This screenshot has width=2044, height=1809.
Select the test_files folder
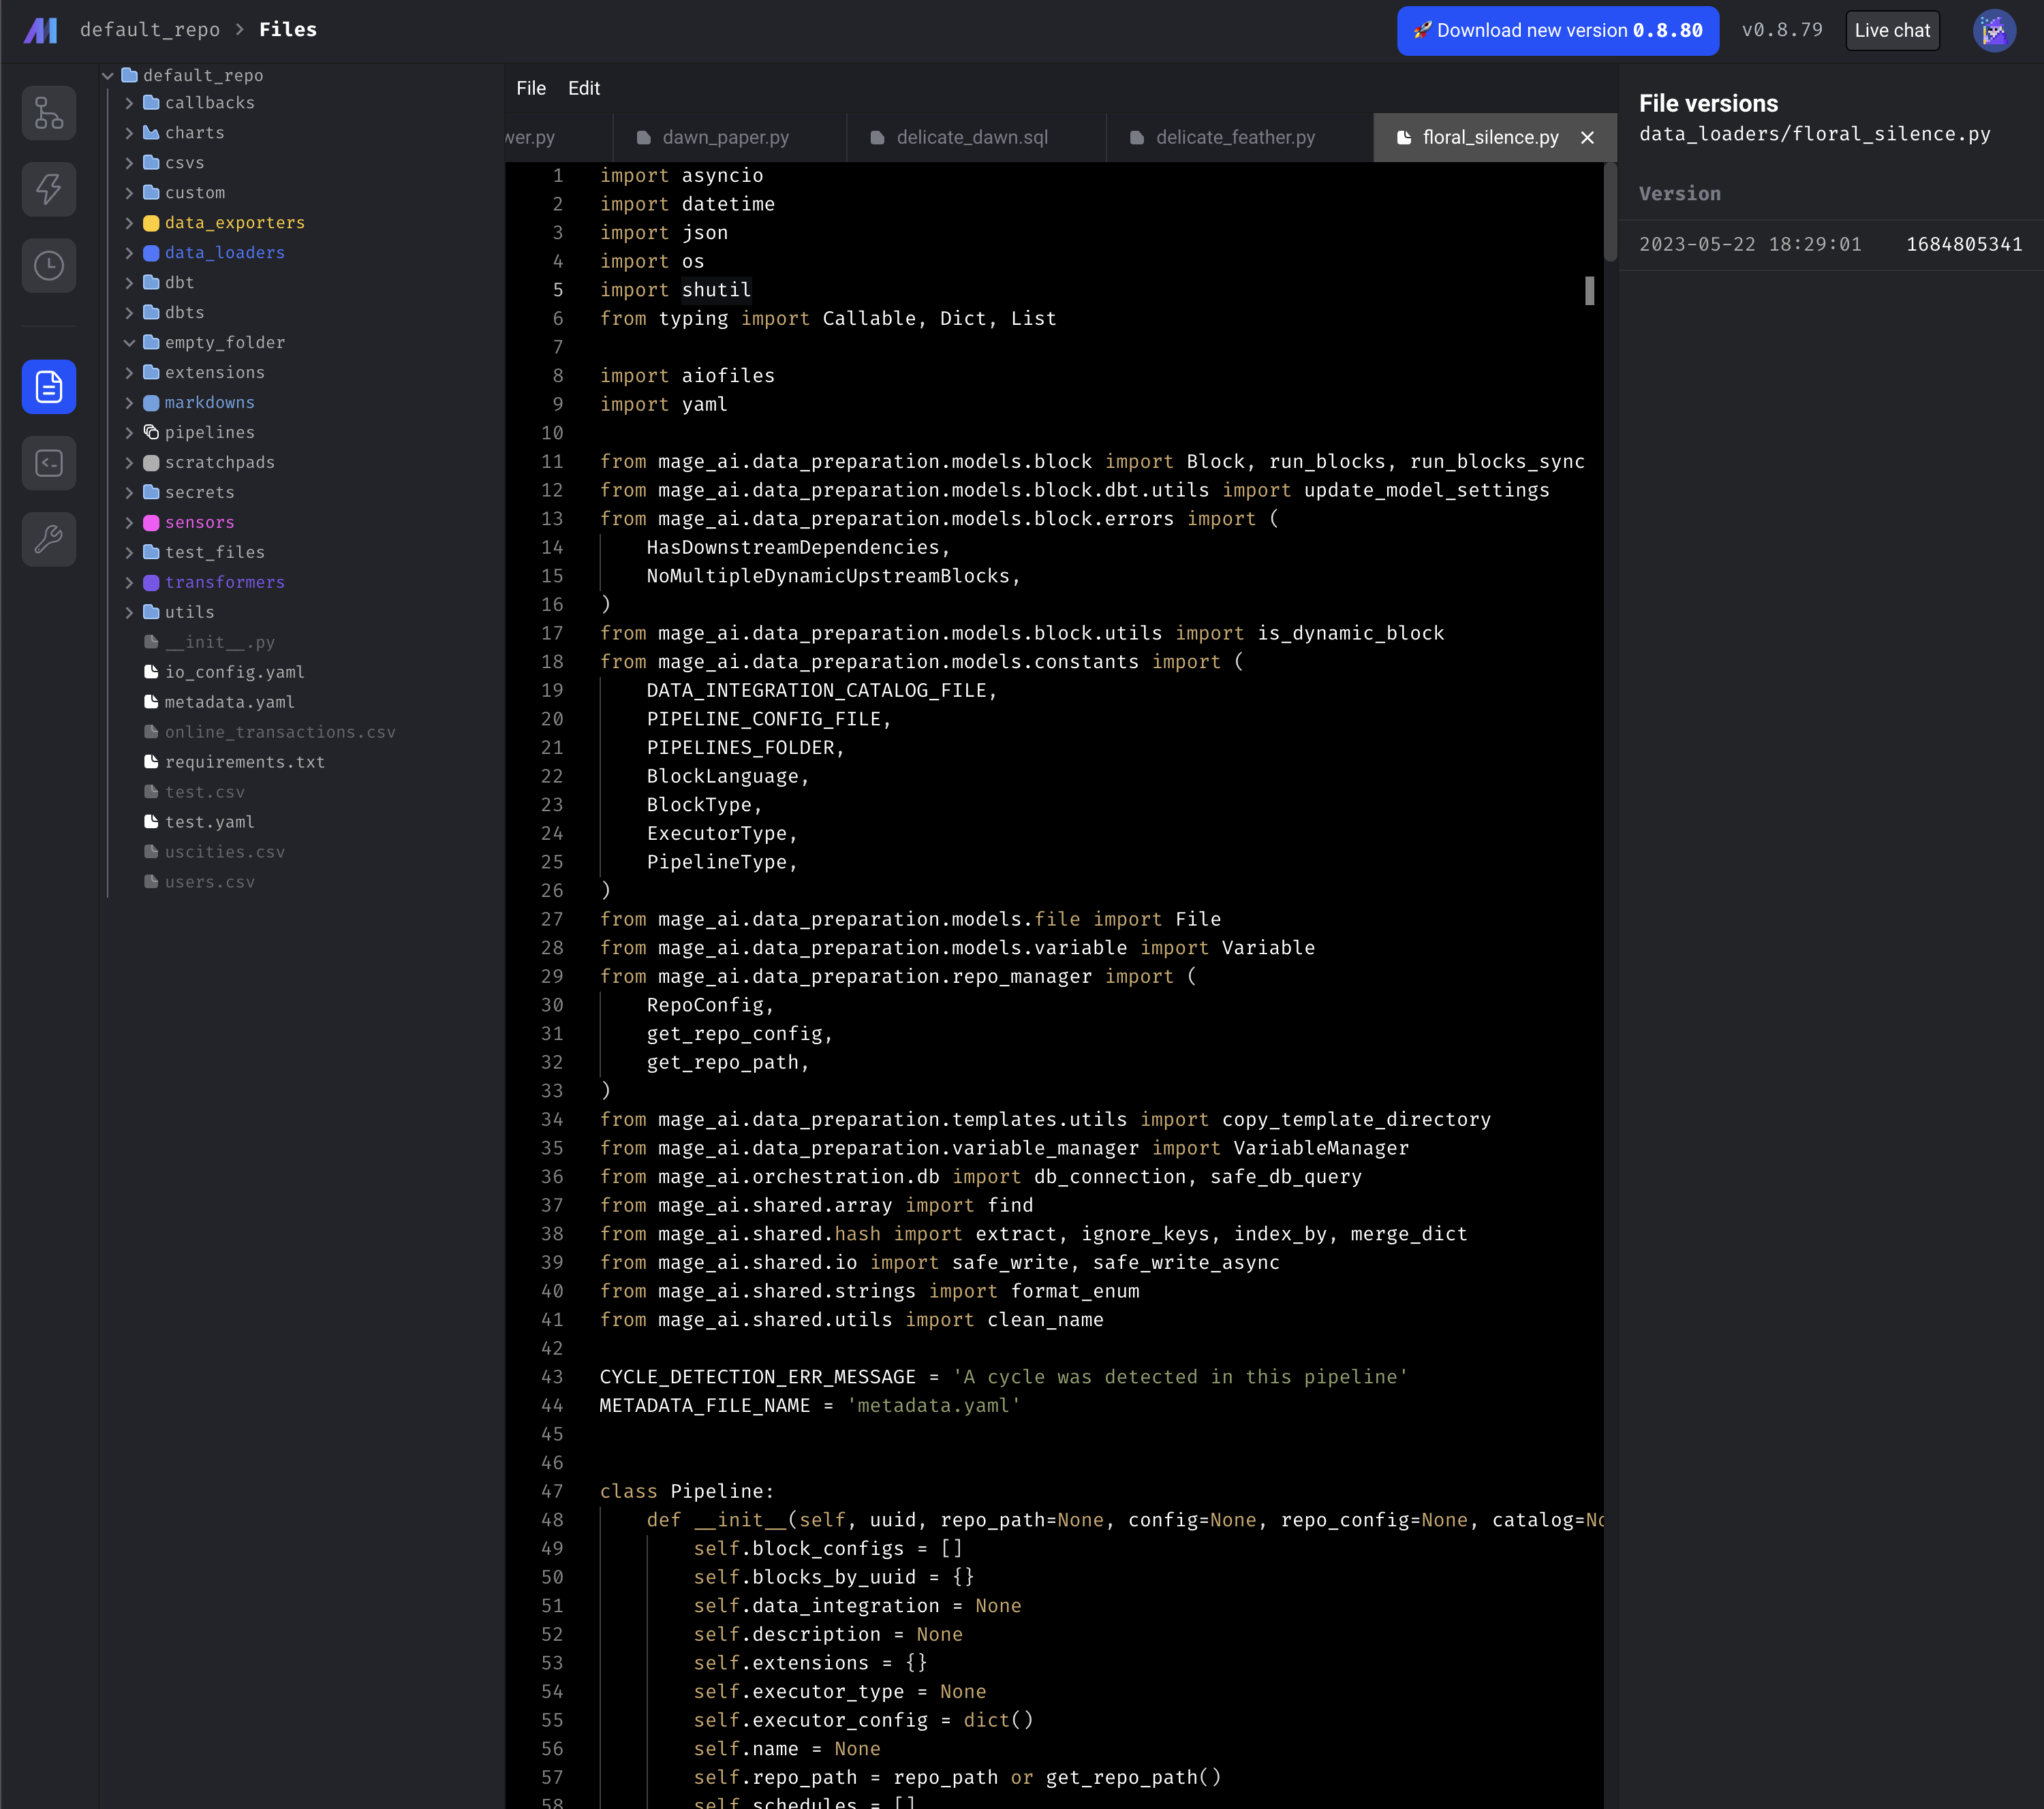(x=215, y=552)
